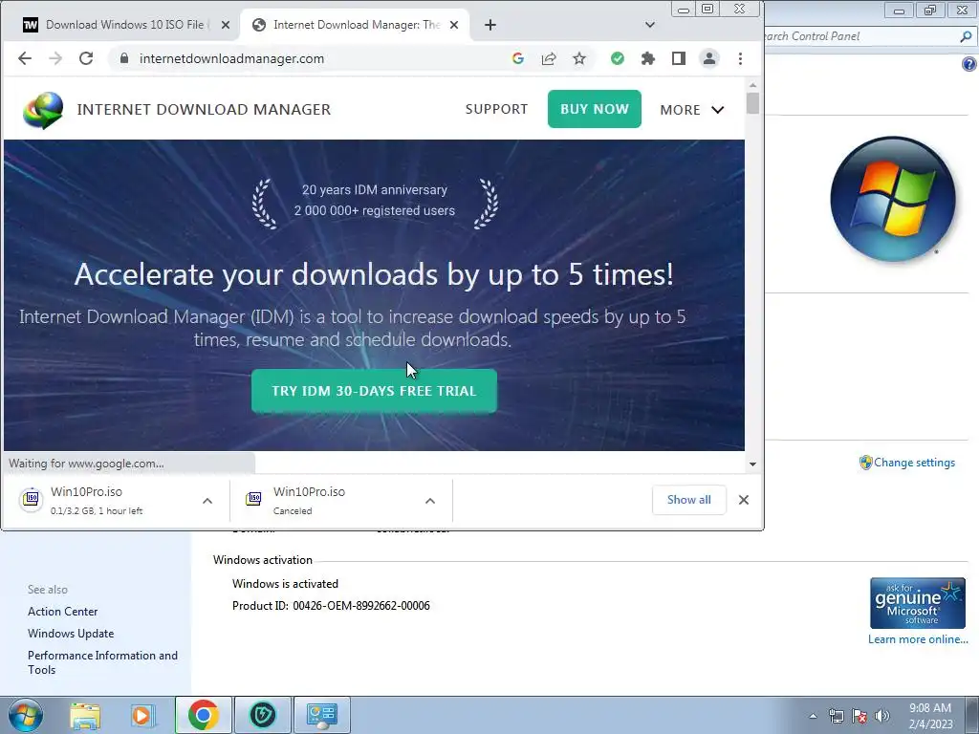Open a new tab with the plus button
This screenshot has height=734, width=979.
490,25
